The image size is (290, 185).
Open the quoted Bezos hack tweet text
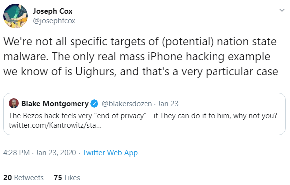coord(143,116)
